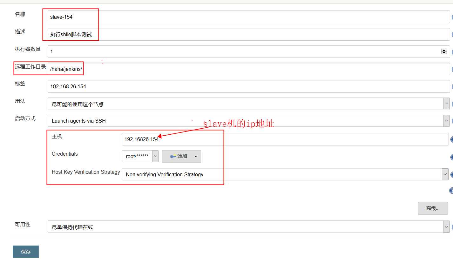Viewport: 453px width, 263px height.
Task: Click the executor count spinner arrows
Action: 444,51
